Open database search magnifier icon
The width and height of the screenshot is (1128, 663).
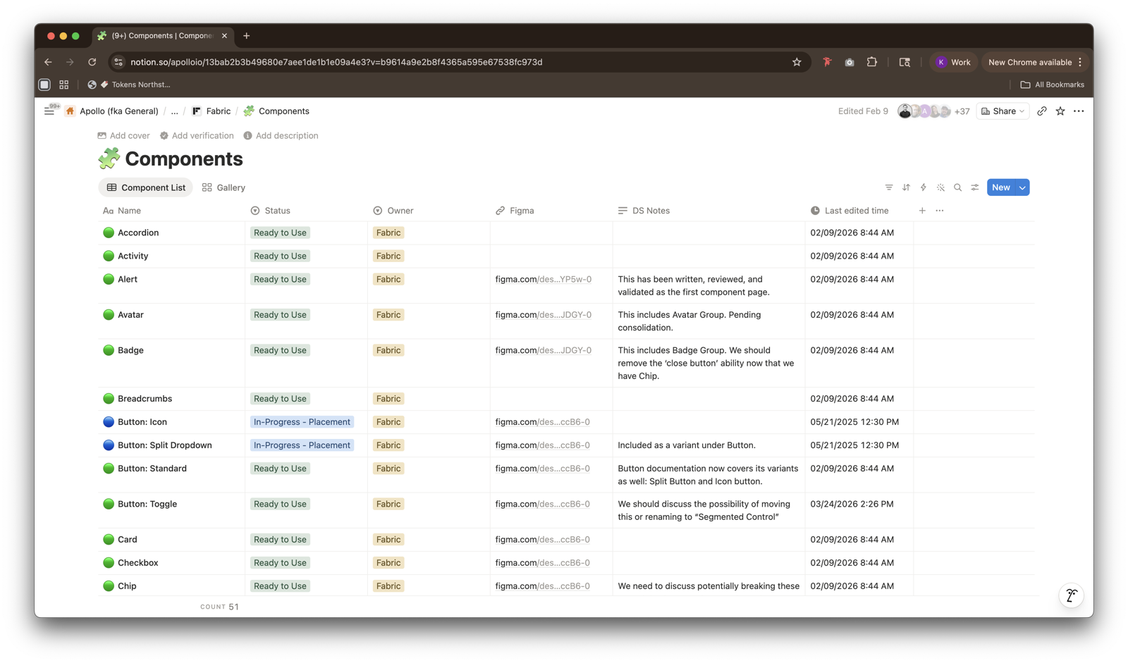pyautogui.click(x=957, y=187)
